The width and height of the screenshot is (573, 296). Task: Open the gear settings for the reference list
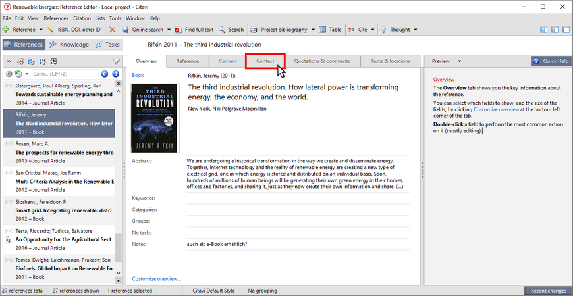pos(9,74)
